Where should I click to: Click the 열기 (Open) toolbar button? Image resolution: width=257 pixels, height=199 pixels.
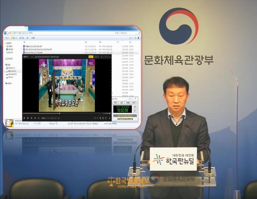pos(14,38)
